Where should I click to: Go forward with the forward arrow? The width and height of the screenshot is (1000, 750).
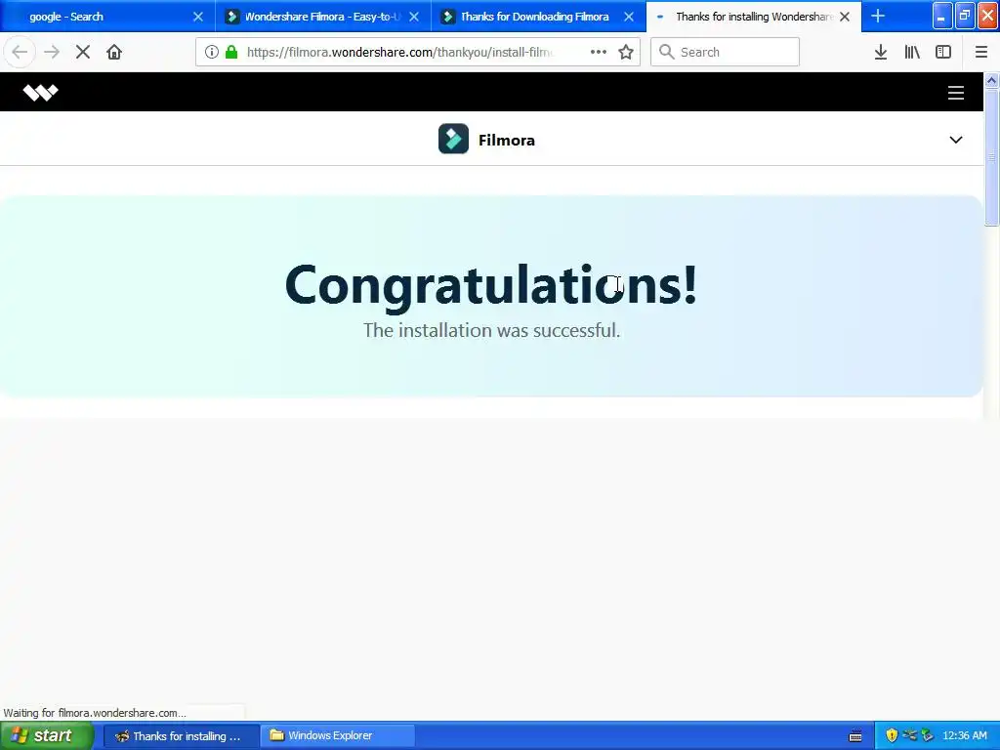pyautogui.click(x=52, y=53)
